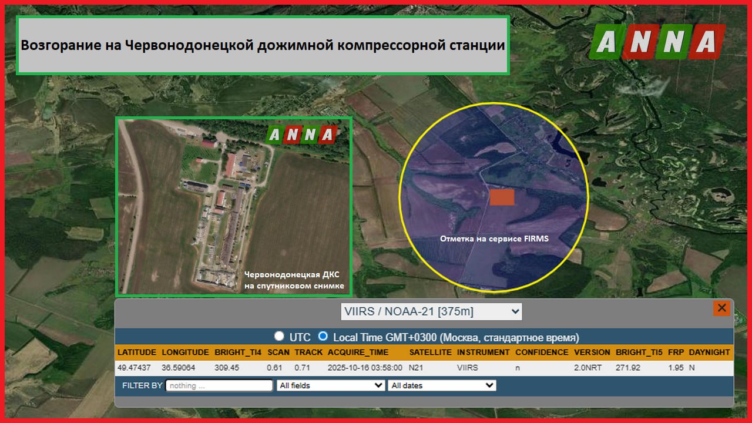The image size is (752, 423).
Task: Click the DAYNIGHT column header
Action: (709, 352)
